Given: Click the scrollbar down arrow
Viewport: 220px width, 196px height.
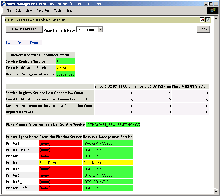Looking at the screenshot, I should click(x=216, y=192).
